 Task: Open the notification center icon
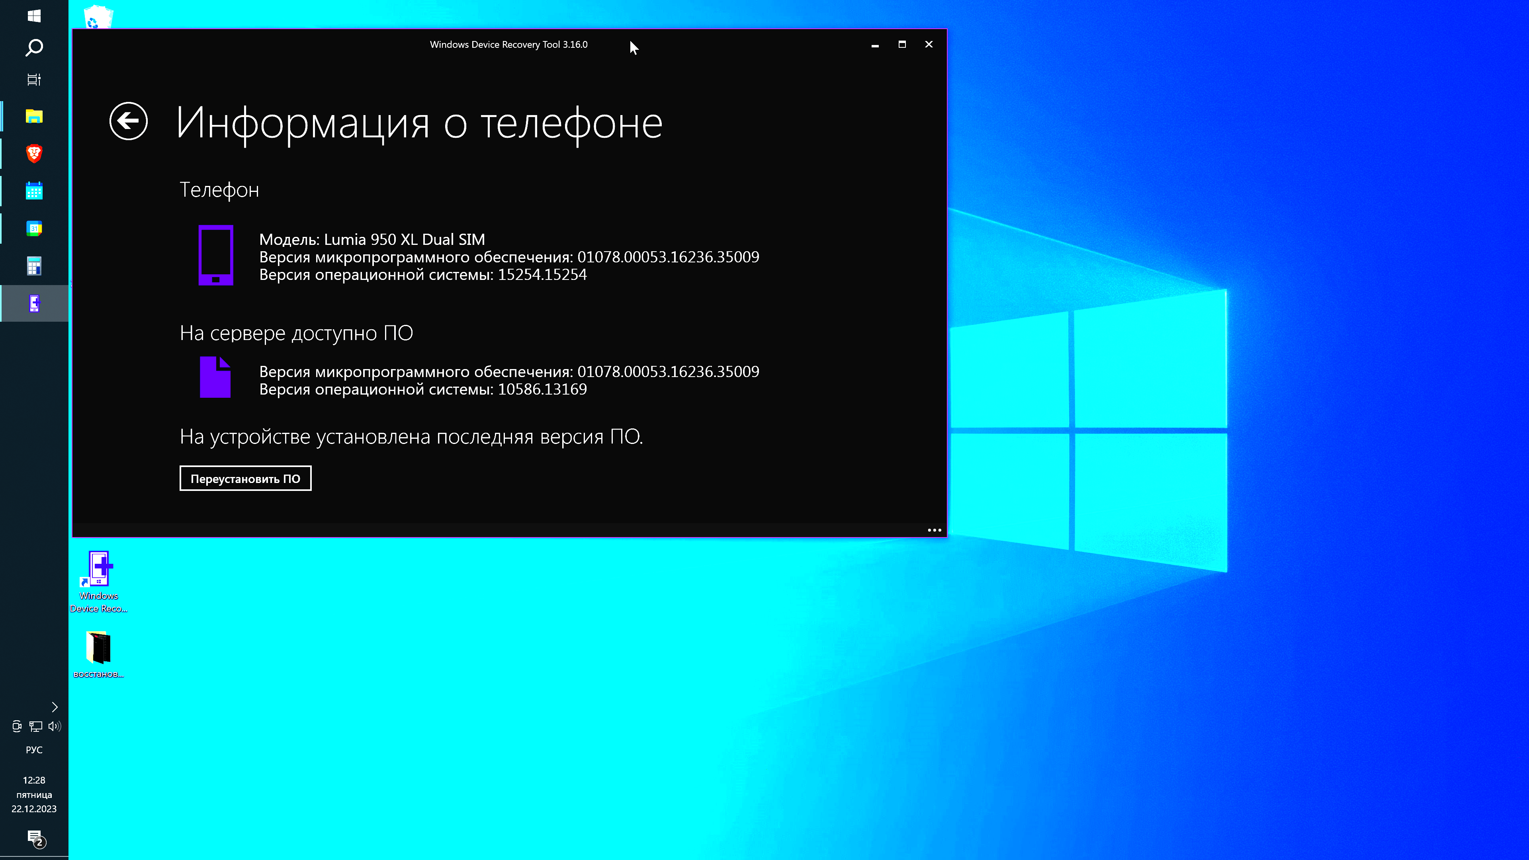[x=35, y=838]
